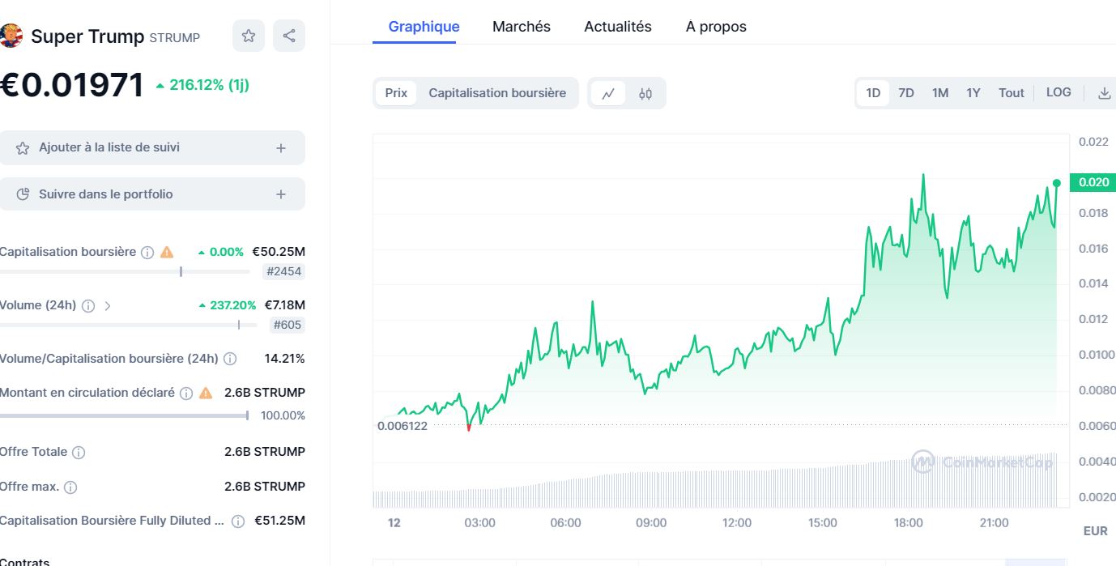
Task: Expand Ajouter à la liste de suivi plus
Action: (281, 148)
